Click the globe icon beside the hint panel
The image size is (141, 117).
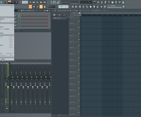(x=124, y=7)
